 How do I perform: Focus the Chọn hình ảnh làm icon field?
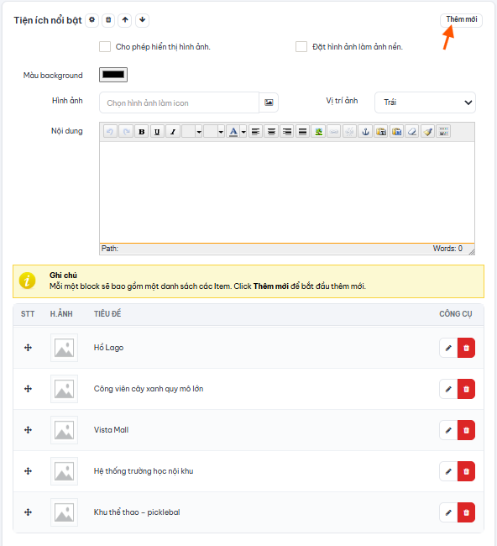[x=180, y=102]
